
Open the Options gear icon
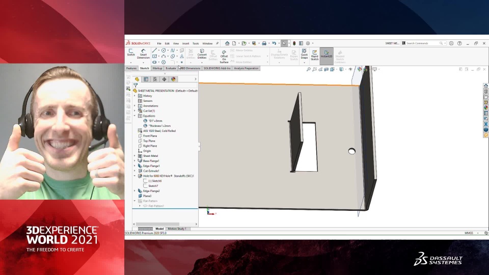(308, 43)
